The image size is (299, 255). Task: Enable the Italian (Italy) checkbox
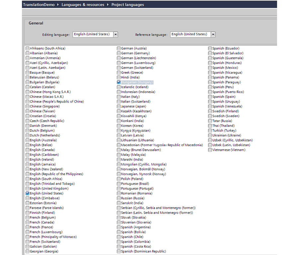[119, 97]
